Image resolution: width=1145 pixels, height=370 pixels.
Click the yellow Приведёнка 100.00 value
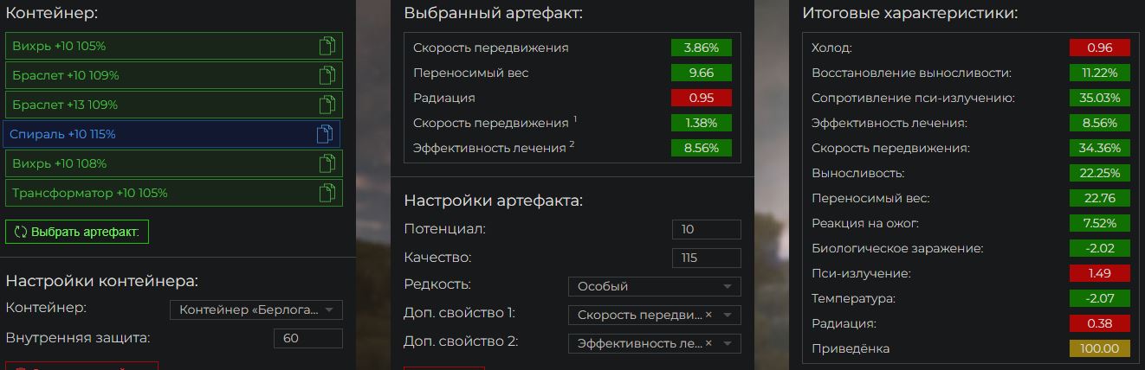click(1100, 348)
